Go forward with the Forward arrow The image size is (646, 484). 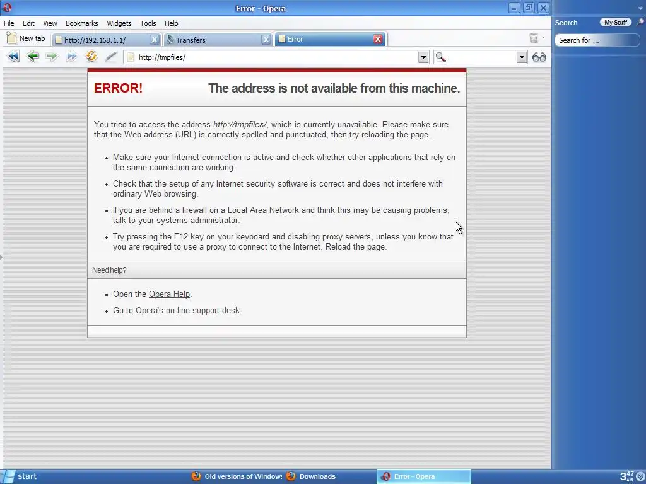52,56
